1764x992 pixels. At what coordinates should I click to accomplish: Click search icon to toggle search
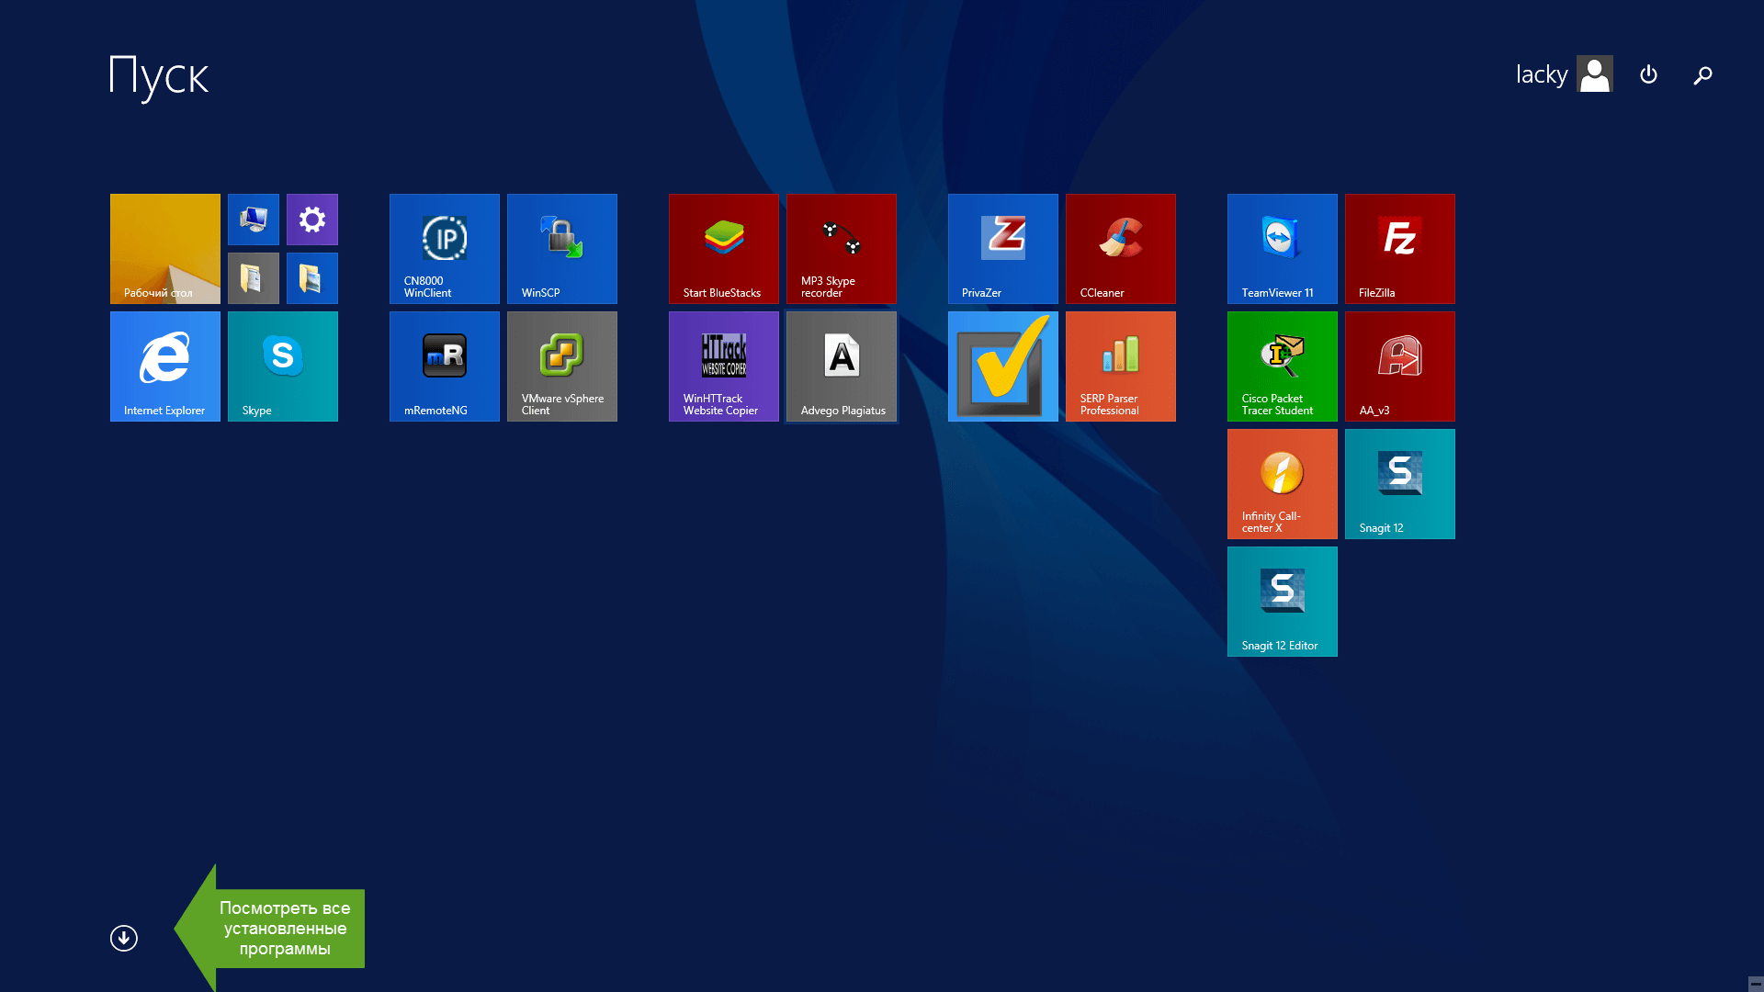coord(1702,75)
